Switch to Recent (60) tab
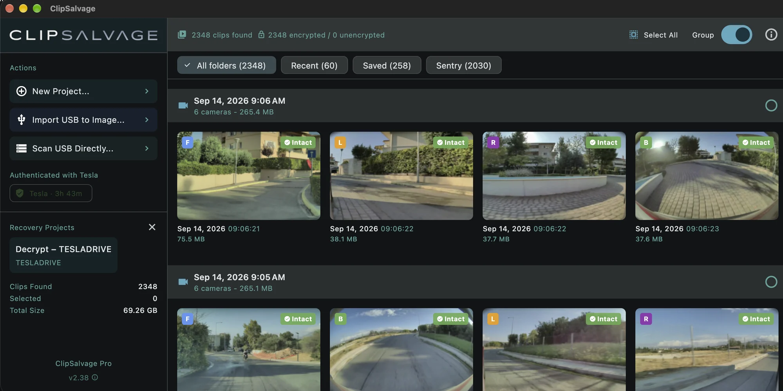The height and width of the screenshot is (391, 783). (x=314, y=65)
